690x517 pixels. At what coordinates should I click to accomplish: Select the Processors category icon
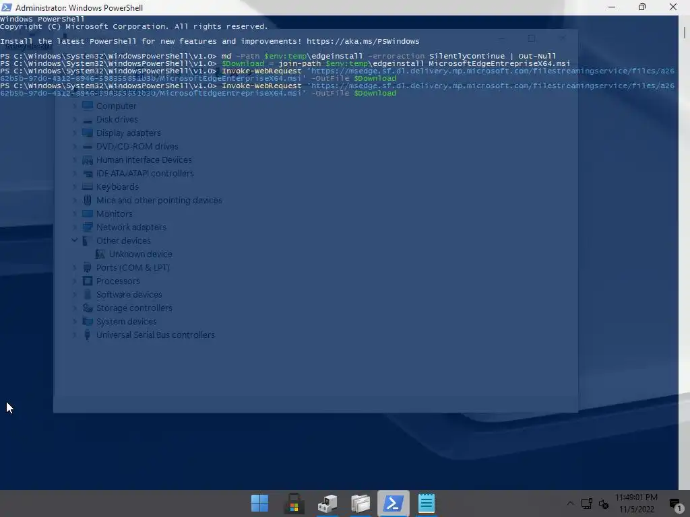[88, 281]
